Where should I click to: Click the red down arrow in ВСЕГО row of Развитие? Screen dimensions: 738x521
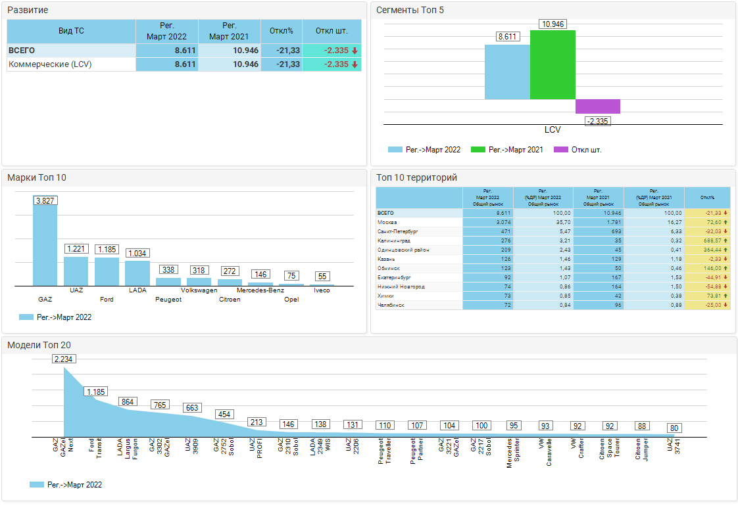[x=355, y=51]
